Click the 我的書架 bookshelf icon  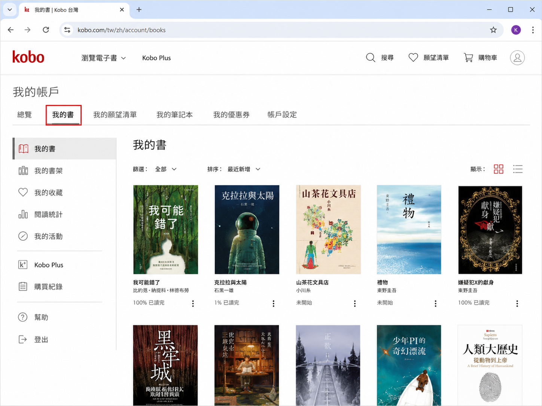(x=23, y=171)
